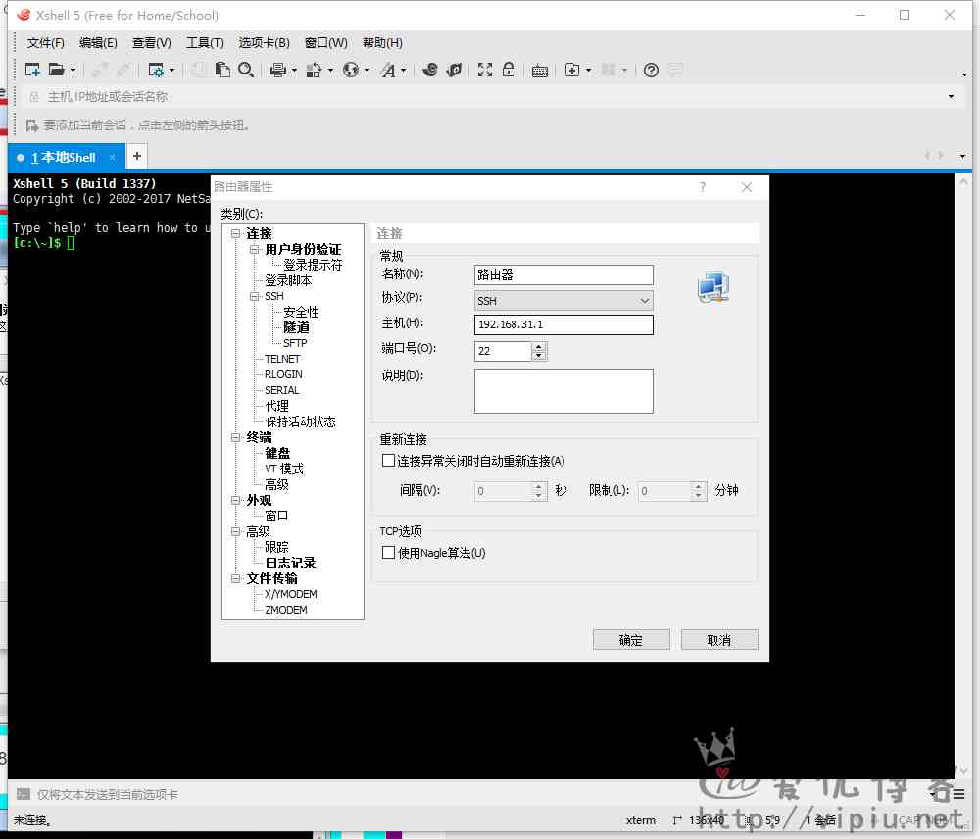Select 键盘 in the category tree

pos(277,453)
